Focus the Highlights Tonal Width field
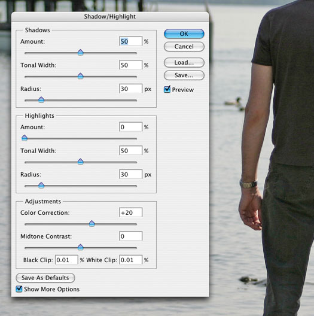 tap(131, 151)
